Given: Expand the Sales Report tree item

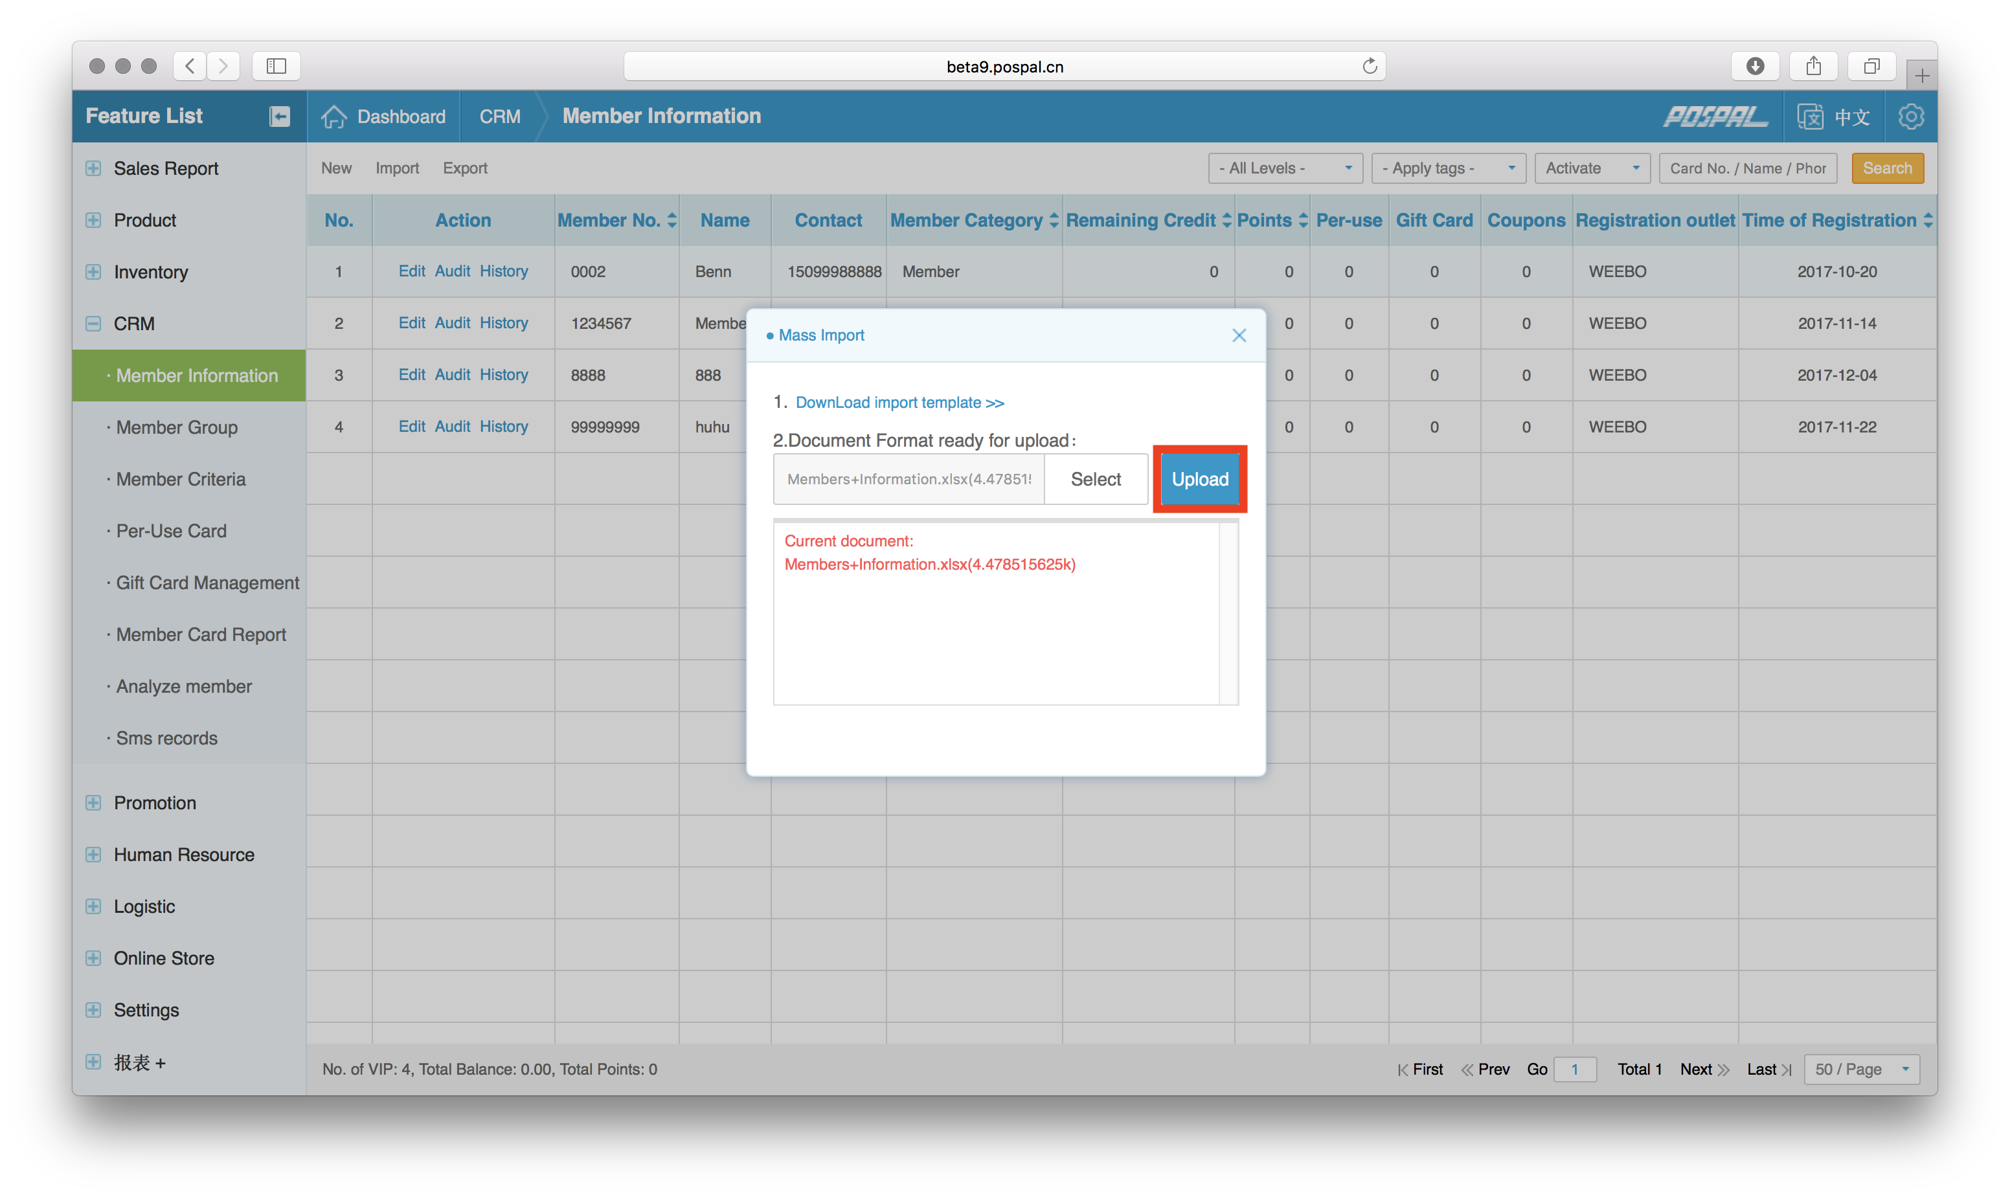Looking at the screenshot, I should click(x=94, y=168).
